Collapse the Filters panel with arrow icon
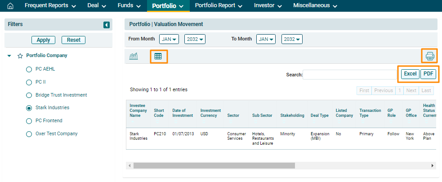The height and width of the screenshot is (182, 442). pos(107,25)
